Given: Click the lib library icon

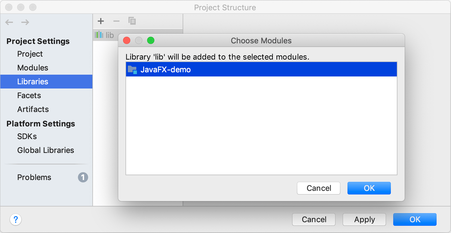Looking at the screenshot, I should click(x=99, y=35).
